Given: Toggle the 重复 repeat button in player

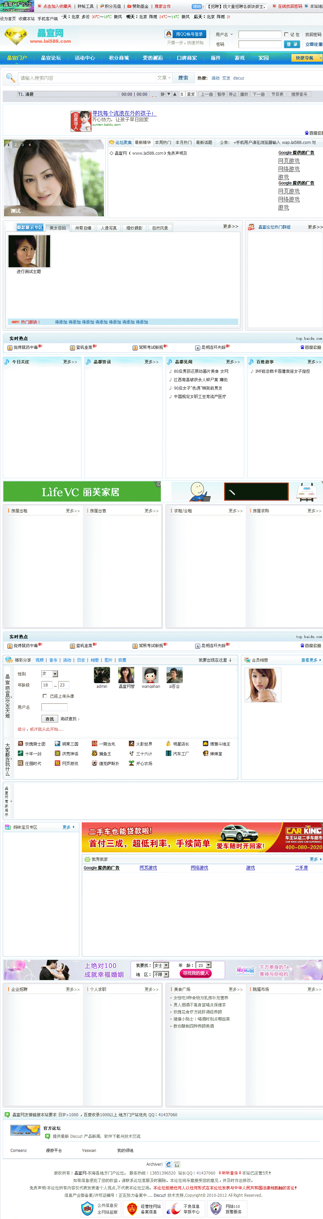Looking at the screenshot, I should click(x=191, y=94).
